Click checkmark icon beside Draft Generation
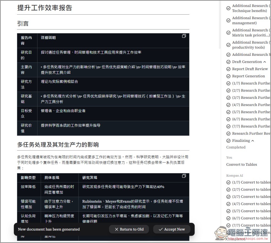This screenshot has height=243, width=271. click(228, 62)
